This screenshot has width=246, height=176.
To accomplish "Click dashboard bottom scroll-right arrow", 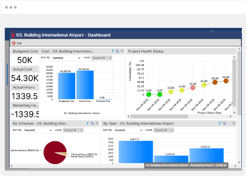I will coord(235,166).
